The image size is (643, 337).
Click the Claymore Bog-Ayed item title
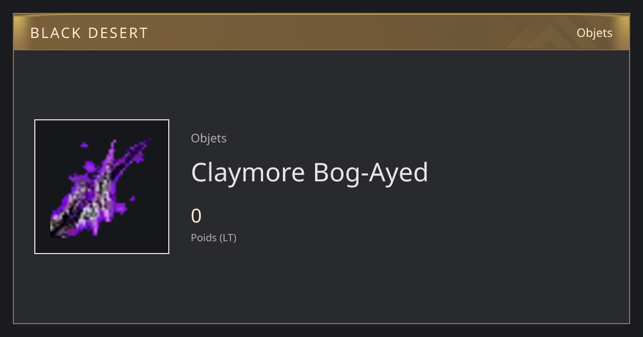(x=310, y=172)
